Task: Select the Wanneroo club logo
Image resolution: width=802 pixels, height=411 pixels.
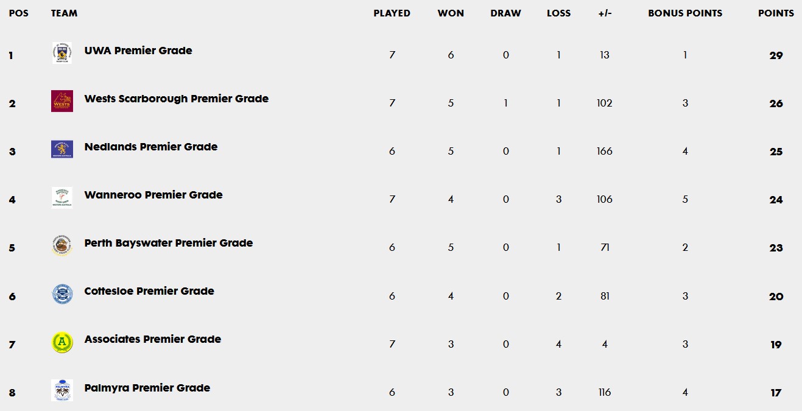Action: pos(62,197)
